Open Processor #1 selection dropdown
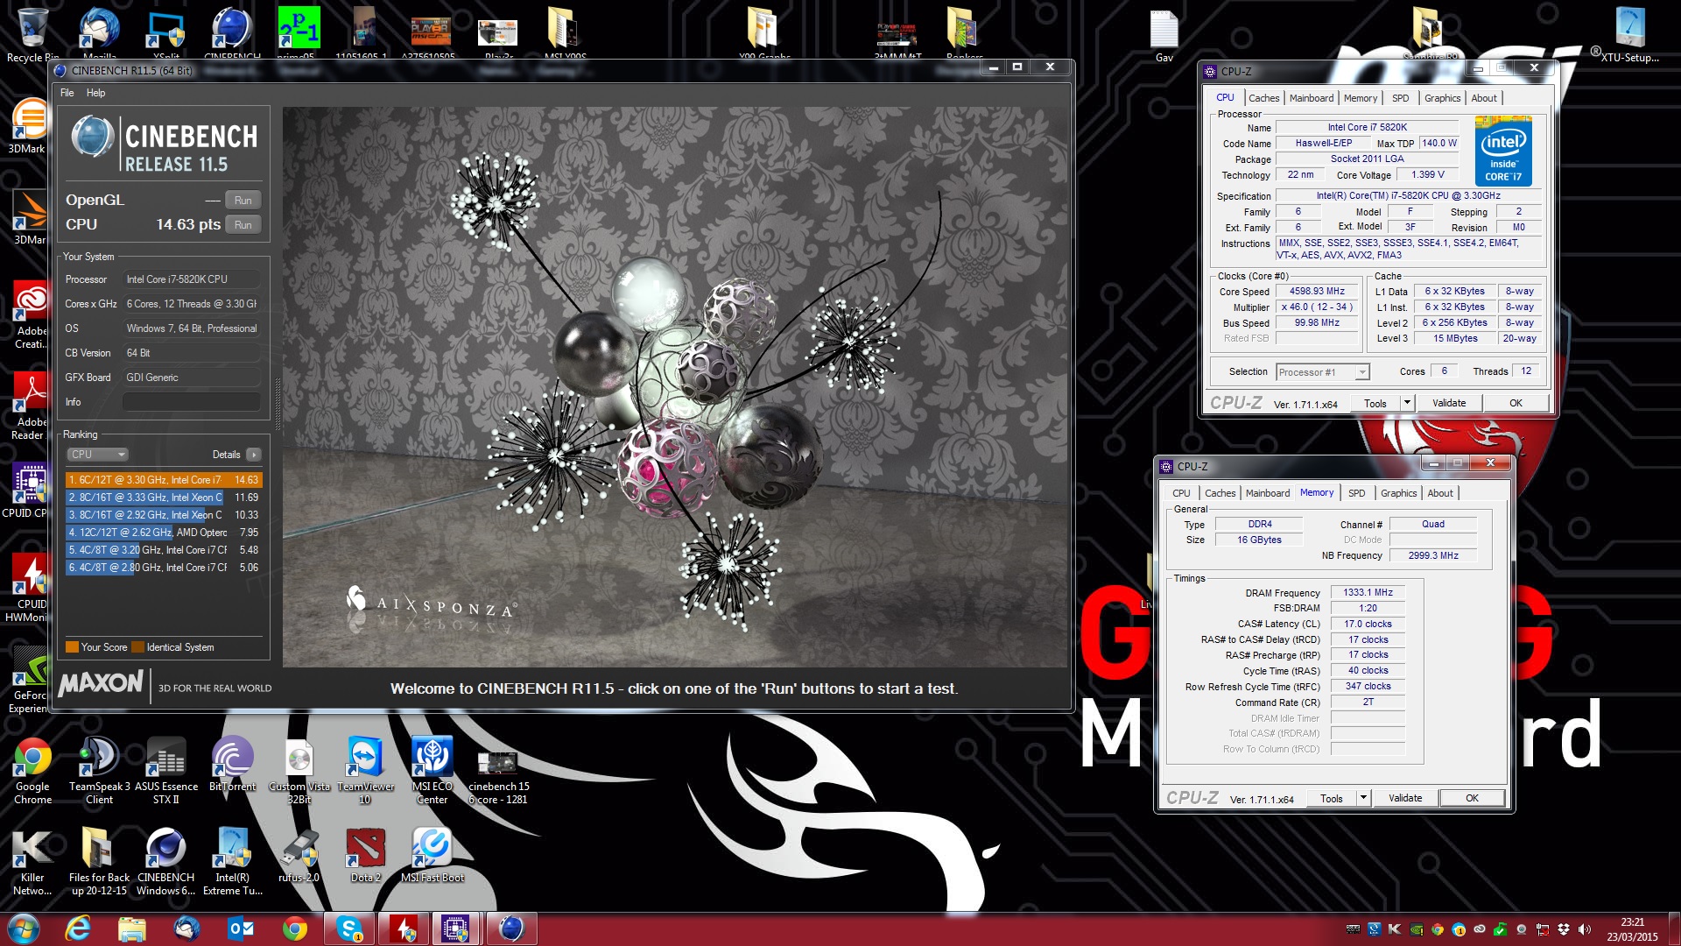Image resolution: width=1681 pixels, height=946 pixels. coord(1322,372)
